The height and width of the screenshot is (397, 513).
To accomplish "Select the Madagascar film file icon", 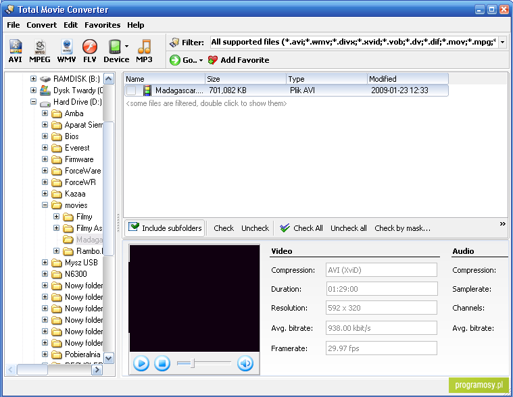I will pyautogui.click(x=147, y=90).
